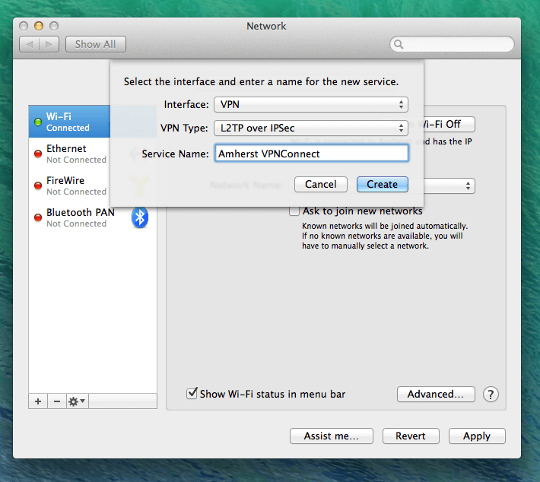Viewport: 540px width, 482px height.
Task: Uncheck Show Wi-Fi status in menu bar
Action: (192, 394)
